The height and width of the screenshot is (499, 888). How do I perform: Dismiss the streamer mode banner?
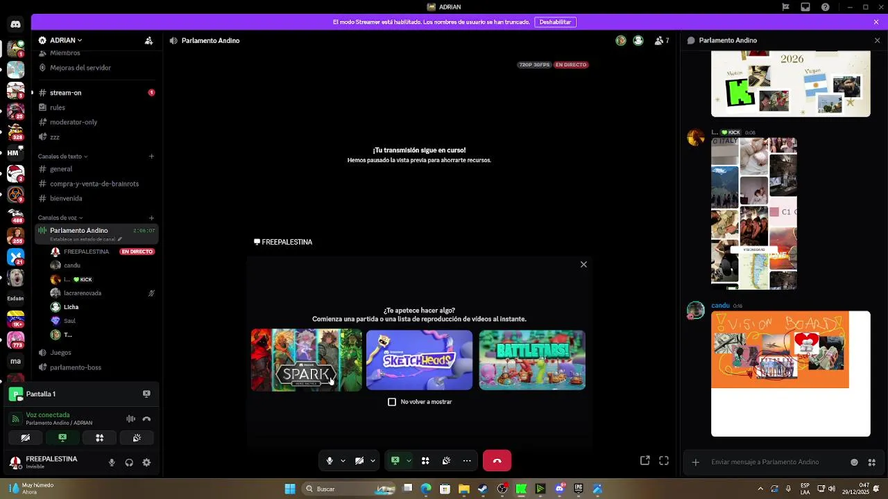tap(876, 22)
